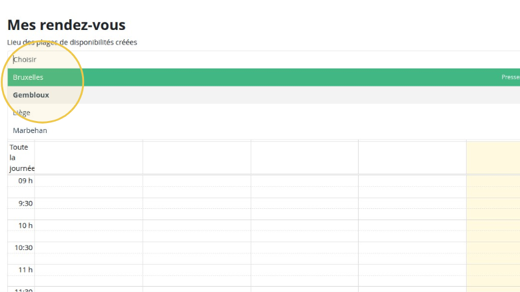Image resolution: width=520 pixels, height=292 pixels.
Task: Click all-day cell in second day column
Action: (197, 157)
